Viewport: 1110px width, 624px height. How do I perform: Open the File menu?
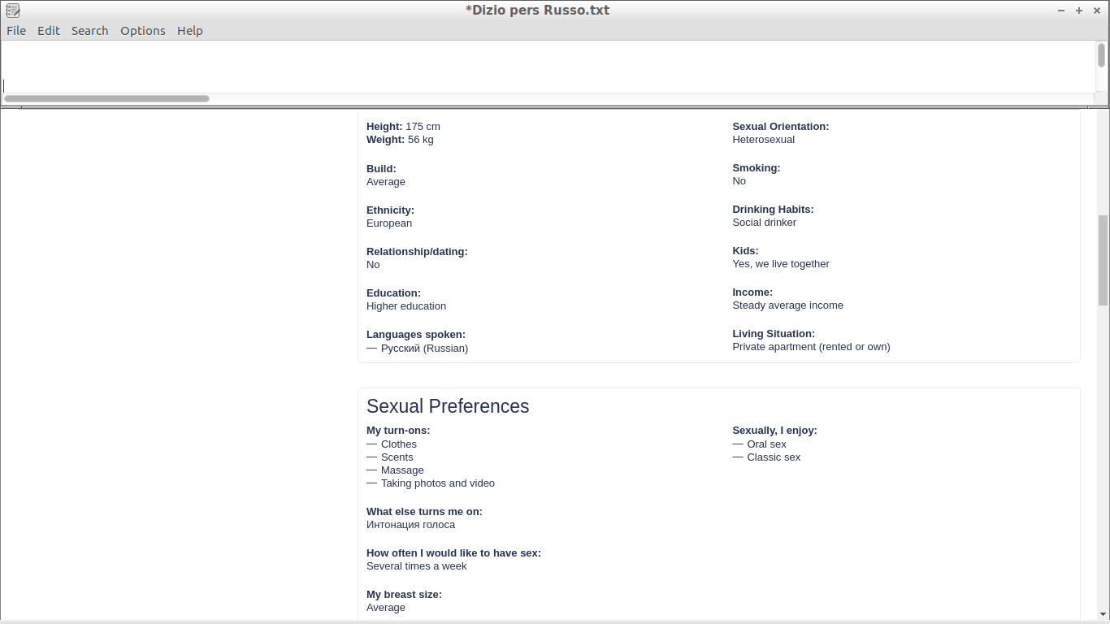[16, 31]
